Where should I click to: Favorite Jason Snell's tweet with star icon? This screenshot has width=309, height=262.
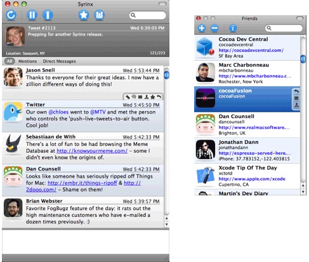152,97
